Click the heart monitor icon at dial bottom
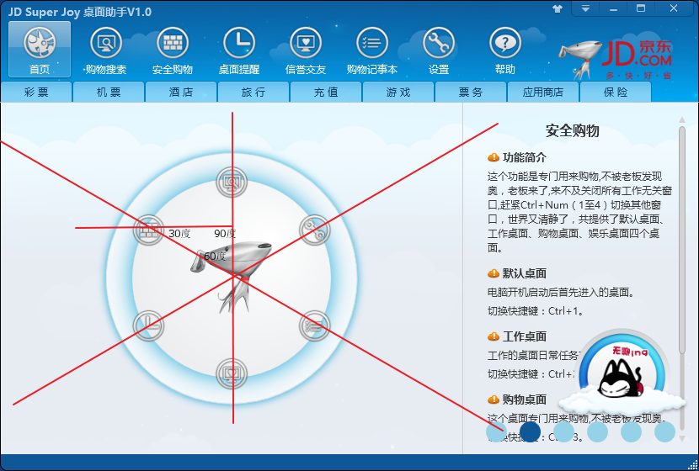 (232, 373)
